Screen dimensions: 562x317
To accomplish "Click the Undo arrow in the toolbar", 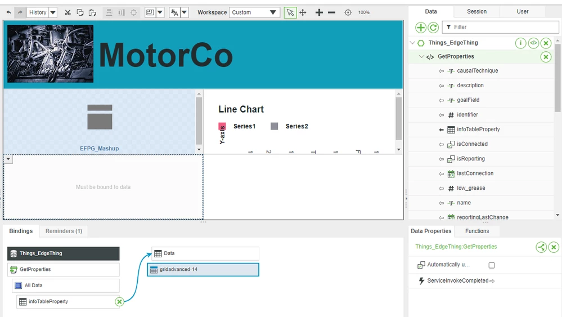I will pyautogui.click(x=8, y=12).
